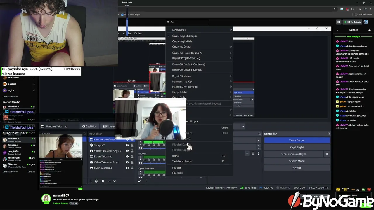
Task: Open Filtreler from context menu bottom
Action: coord(199,168)
